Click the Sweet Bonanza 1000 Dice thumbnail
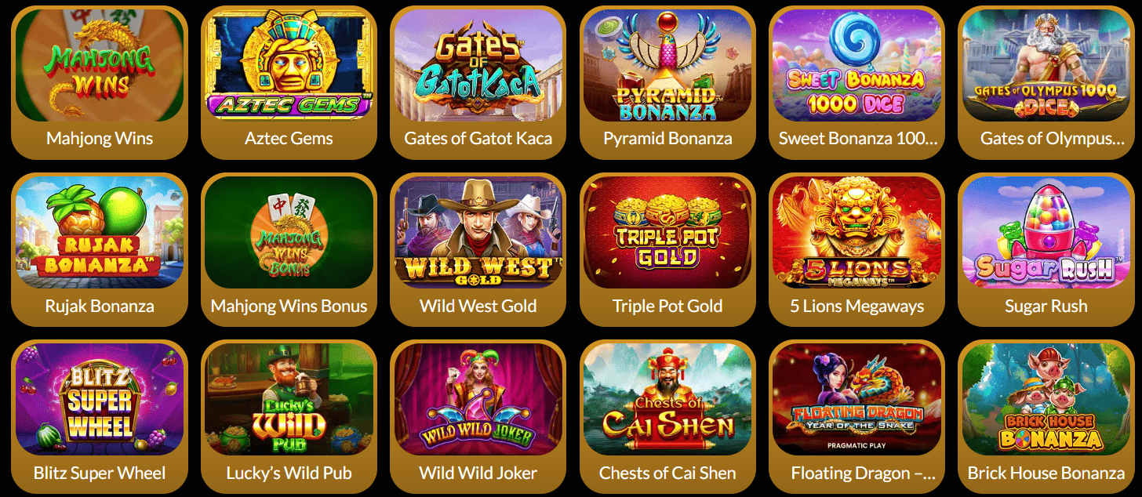 857,65
